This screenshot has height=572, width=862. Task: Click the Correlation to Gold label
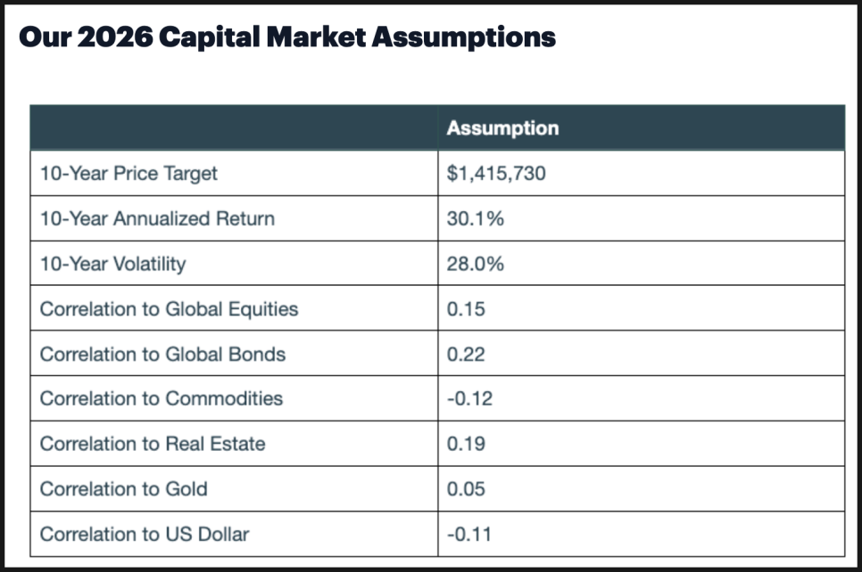click(x=123, y=489)
